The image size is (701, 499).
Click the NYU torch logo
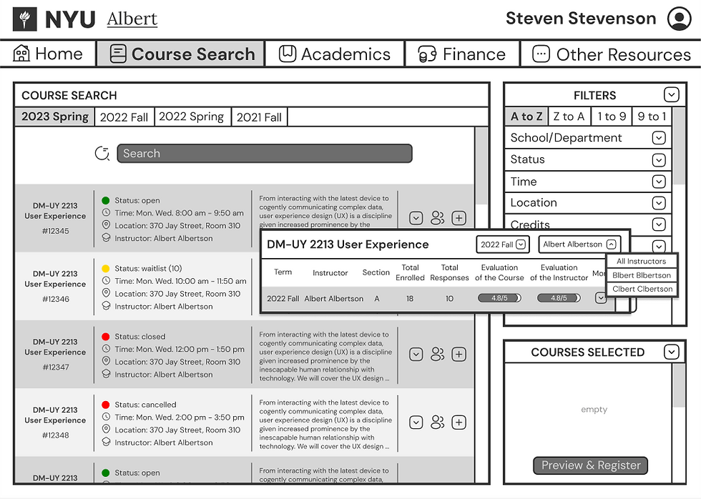coord(25,19)
